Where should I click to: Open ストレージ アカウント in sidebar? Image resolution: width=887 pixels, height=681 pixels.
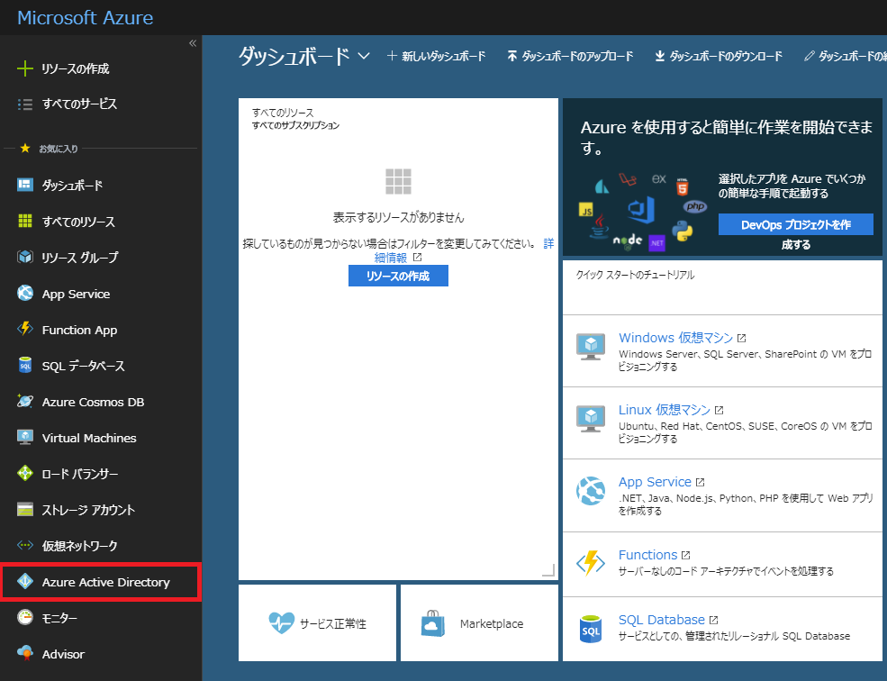click(88, 510)
